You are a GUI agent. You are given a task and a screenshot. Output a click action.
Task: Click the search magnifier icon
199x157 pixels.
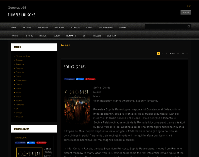[189, 26]
